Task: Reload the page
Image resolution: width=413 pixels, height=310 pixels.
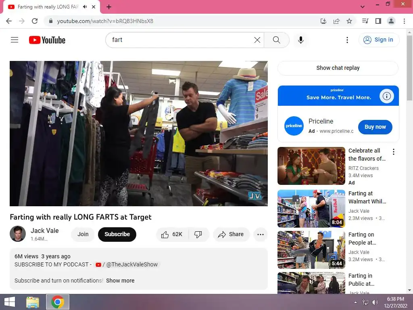Action: (x=35, y=21)
